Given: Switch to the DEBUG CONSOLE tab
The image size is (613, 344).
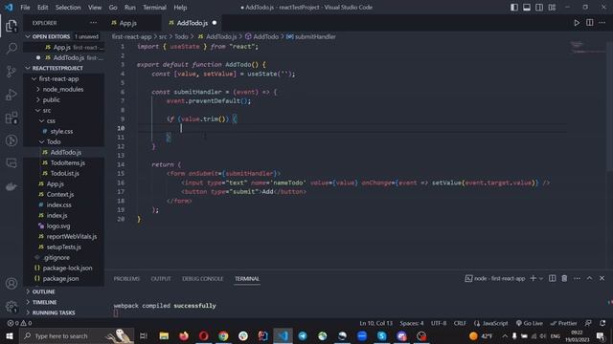Looking at the screenshot, I should pyautogui.click(x=202, y=279).
